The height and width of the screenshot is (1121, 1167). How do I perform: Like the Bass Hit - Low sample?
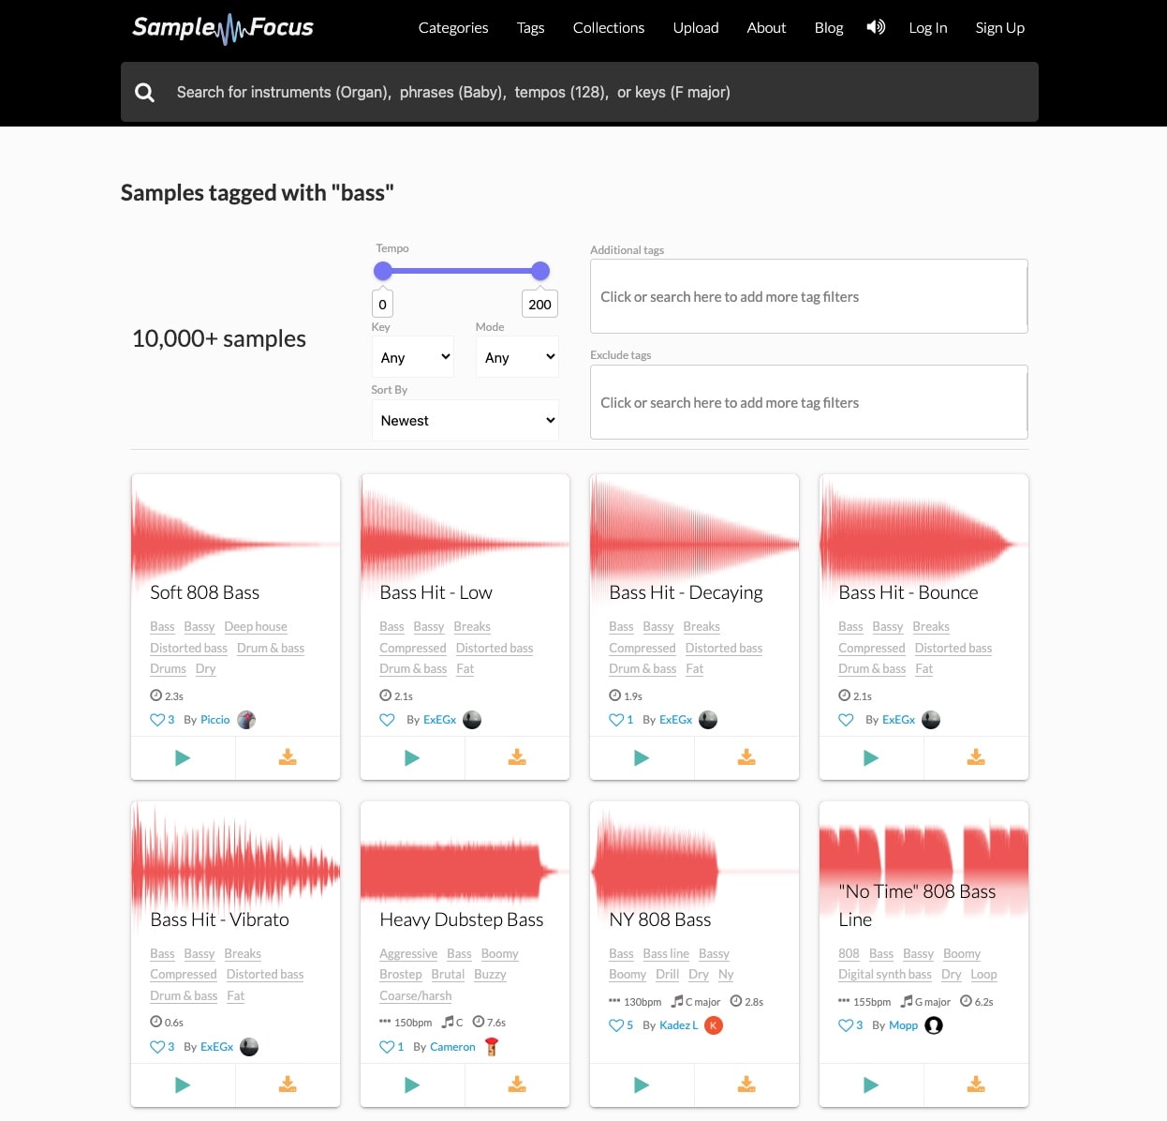(x=387, y=720)
